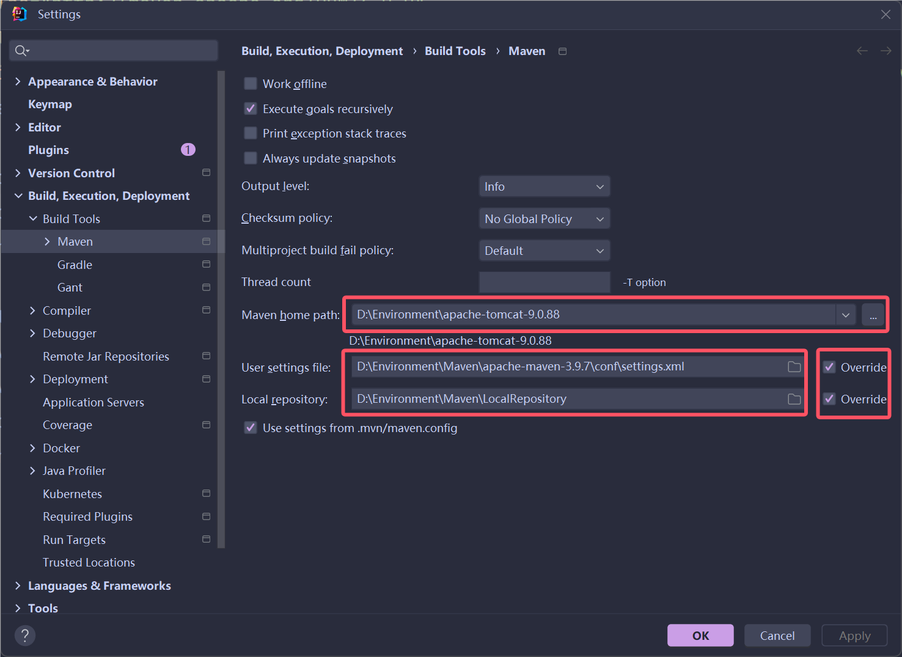Viewport: 902px width, 657px height.
Task: Enable Print exception stack traces checkbox
Action: (251, 133)
